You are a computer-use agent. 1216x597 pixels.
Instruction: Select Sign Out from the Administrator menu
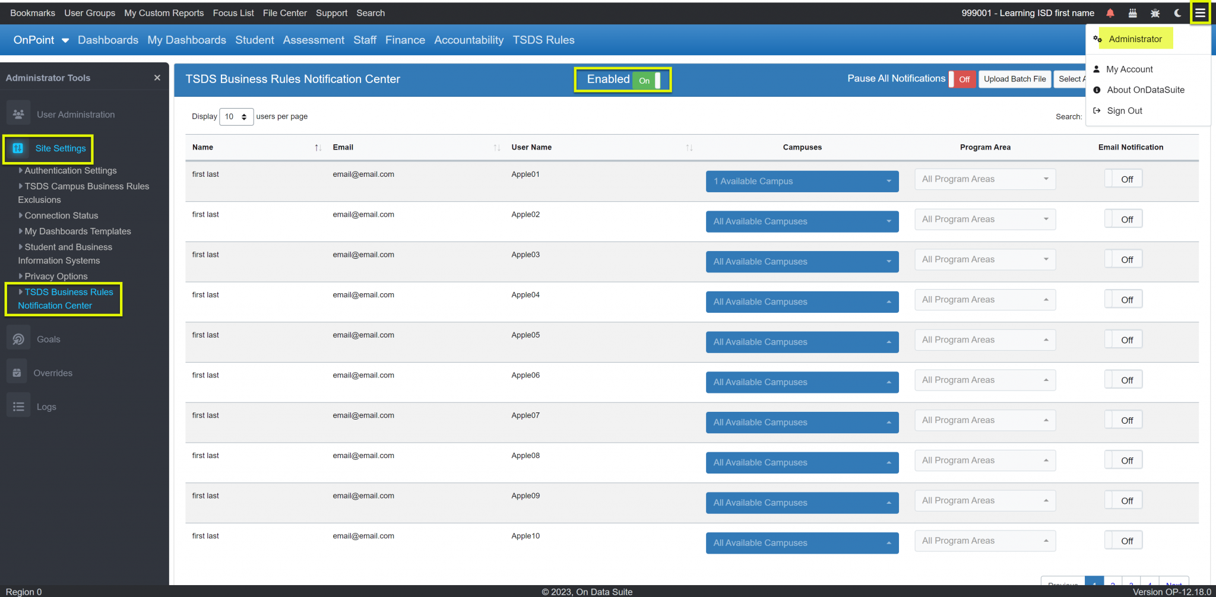point(1124,110)
